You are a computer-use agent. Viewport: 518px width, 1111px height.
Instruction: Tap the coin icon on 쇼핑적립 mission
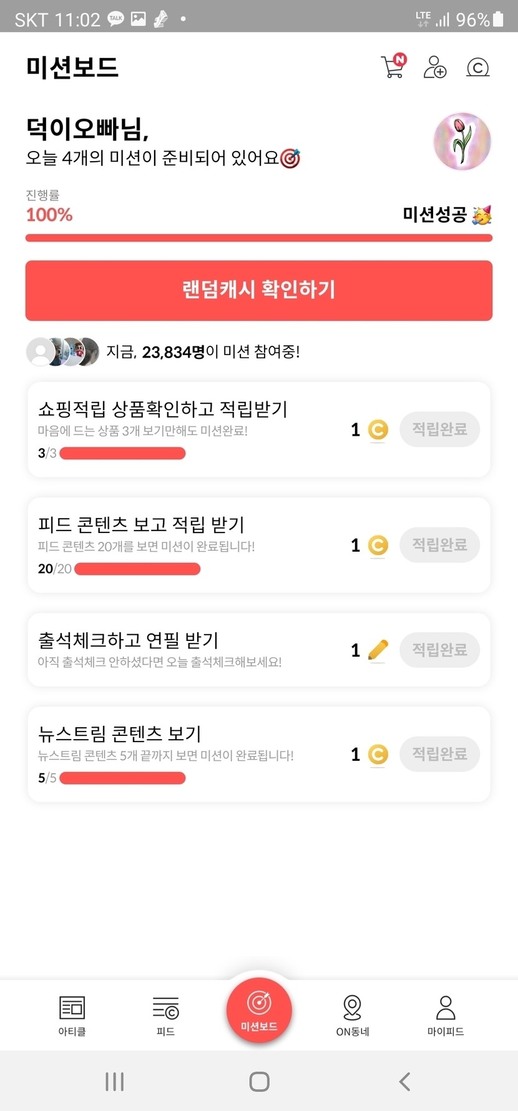click(378, 429)
